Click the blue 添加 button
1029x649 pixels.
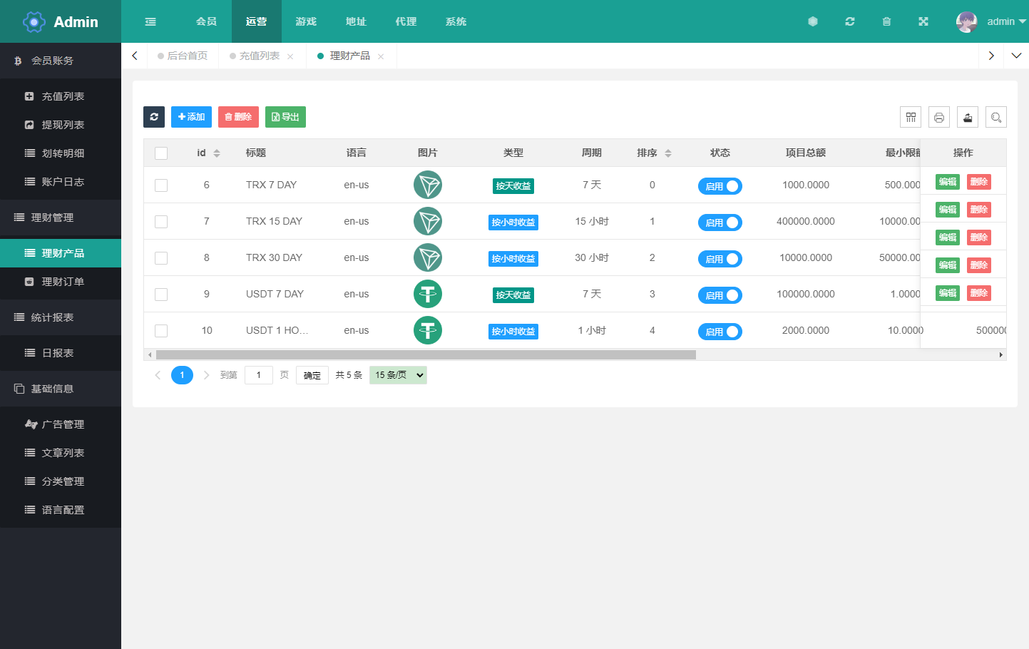click(191, 117)
